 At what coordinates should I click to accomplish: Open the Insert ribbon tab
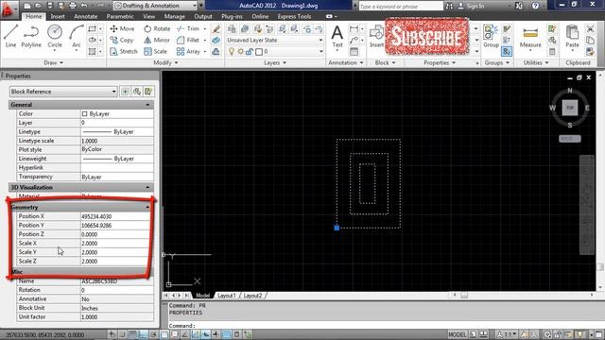[x=58, y=17]
